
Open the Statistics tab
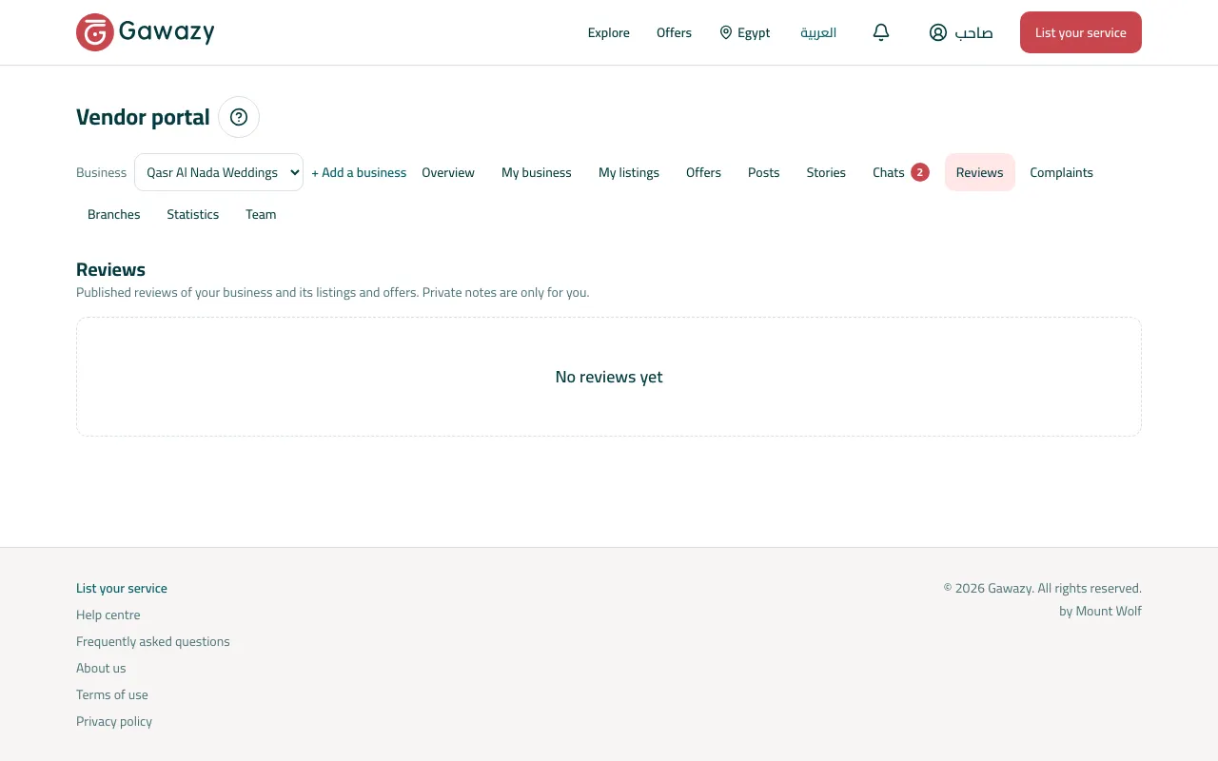[193, 214]
